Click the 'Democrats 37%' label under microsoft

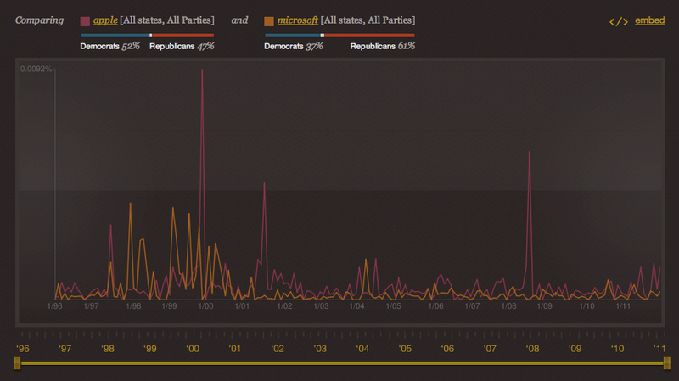(294, 46)
